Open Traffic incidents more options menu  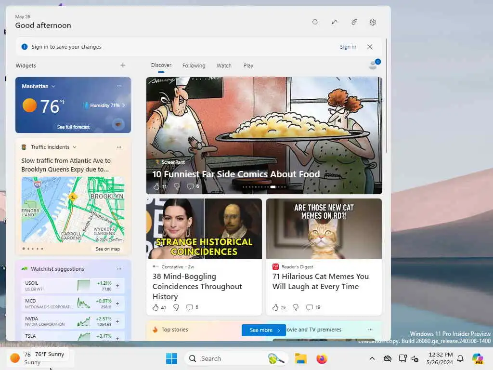(x=119, y=147)
